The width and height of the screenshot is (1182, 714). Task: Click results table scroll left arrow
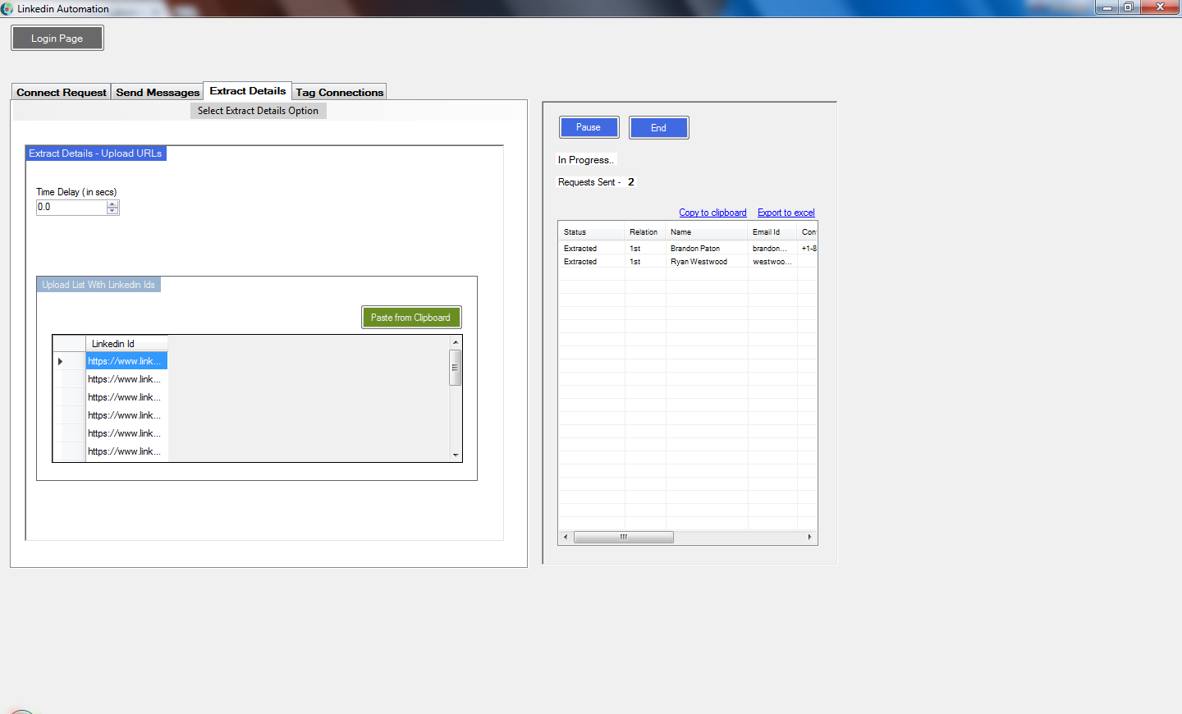pos(566,538)
